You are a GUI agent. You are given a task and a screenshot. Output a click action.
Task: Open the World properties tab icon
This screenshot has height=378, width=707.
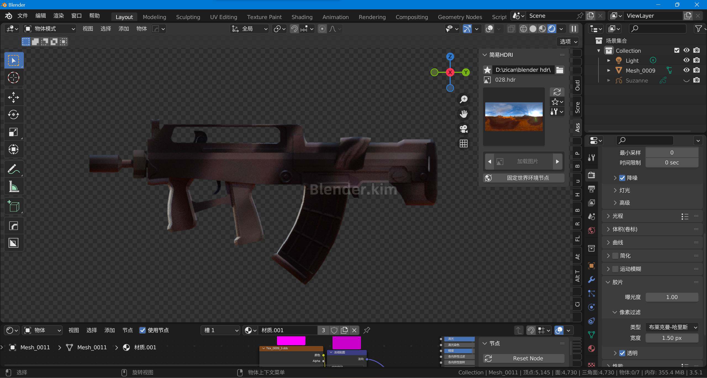(591, 230)
